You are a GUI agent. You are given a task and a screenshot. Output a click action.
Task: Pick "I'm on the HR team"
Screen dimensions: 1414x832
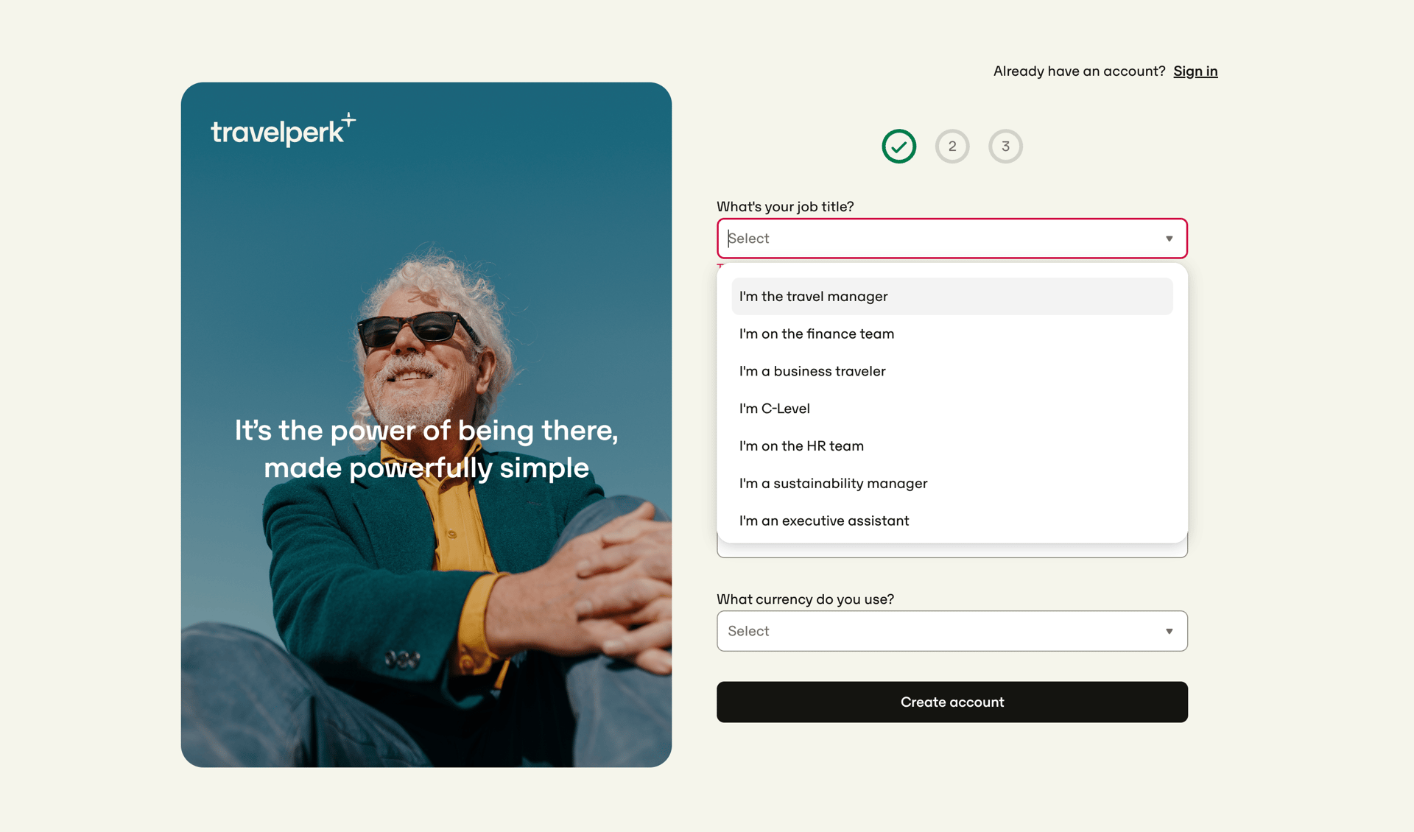point(801,445)
